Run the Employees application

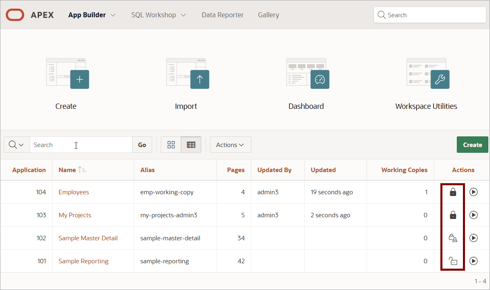(474, 192)
